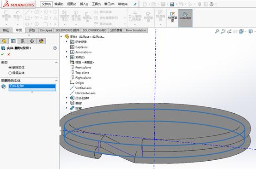256x169 pixels.
Task: Open options gear dropdown arrow
Action: pos(216,5)
